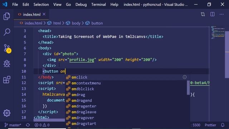Viewport: 229px width, 129px height.
Task: Click the <head> opening tag
Action: (45, 31)
